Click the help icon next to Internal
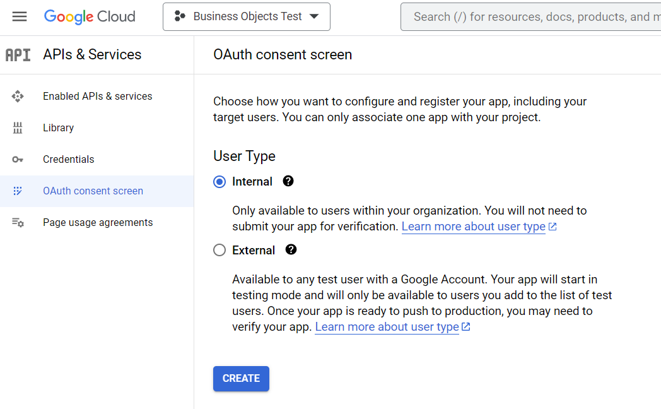 pyautogui.click(x=288, y=181)
